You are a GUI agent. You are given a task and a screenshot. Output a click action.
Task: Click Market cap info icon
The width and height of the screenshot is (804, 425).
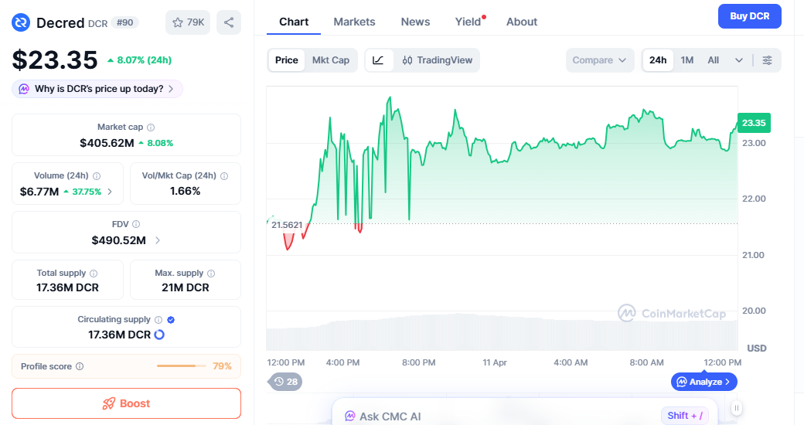[x=151, y=127]
